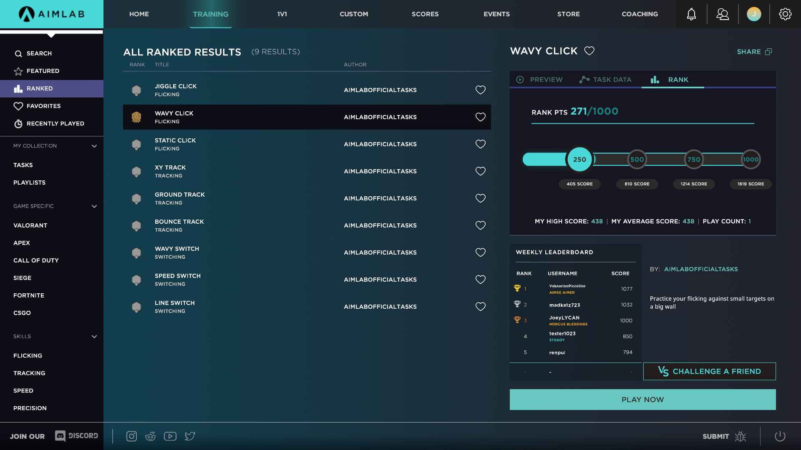The height and width of the screenshot is (450, 801).
Task: Open Aimlab Twitter page
Action: (190, 436)
